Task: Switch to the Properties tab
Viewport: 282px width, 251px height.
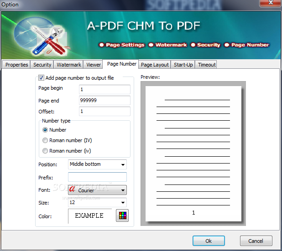Action: point(16,65)
